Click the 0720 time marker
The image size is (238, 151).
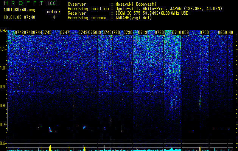click(x=159, y=32)
